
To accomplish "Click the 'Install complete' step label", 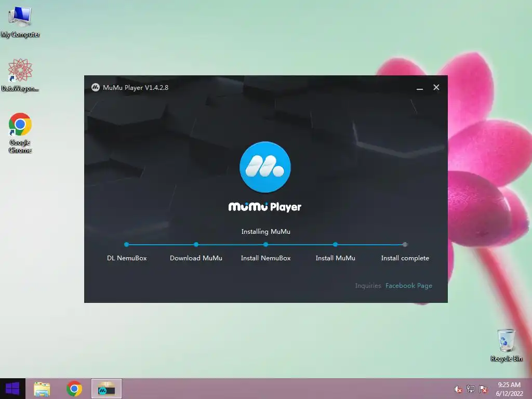I will 405,258.
